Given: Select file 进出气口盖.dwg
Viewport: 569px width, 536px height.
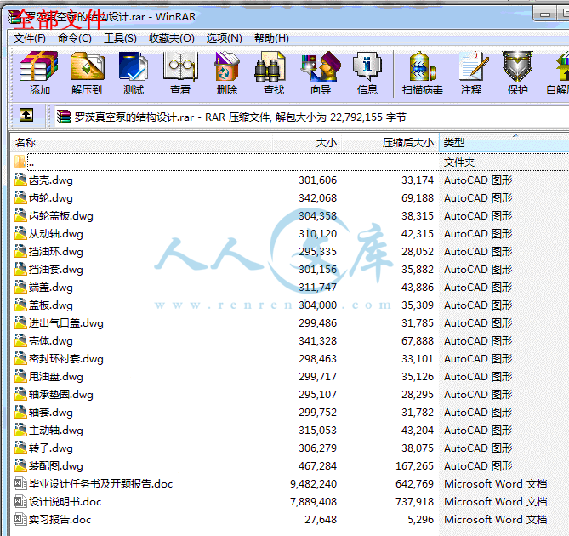Looking at the screenshot, I should tap(66, 322).
